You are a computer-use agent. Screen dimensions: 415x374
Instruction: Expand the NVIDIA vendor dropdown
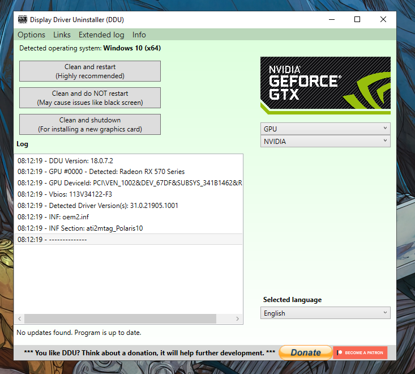[325, 142]
